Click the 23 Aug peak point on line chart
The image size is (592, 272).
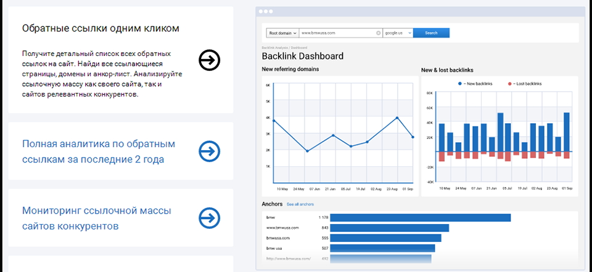[x=397, y=118]
